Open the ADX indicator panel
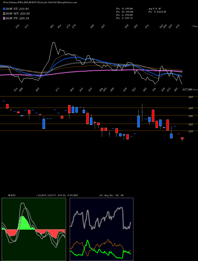 click(x=101, y=229)
